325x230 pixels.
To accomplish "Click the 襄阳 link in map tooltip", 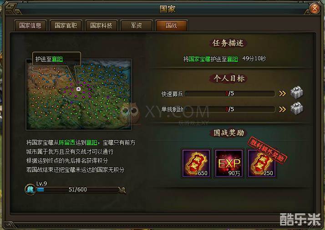I will (57, 59).
